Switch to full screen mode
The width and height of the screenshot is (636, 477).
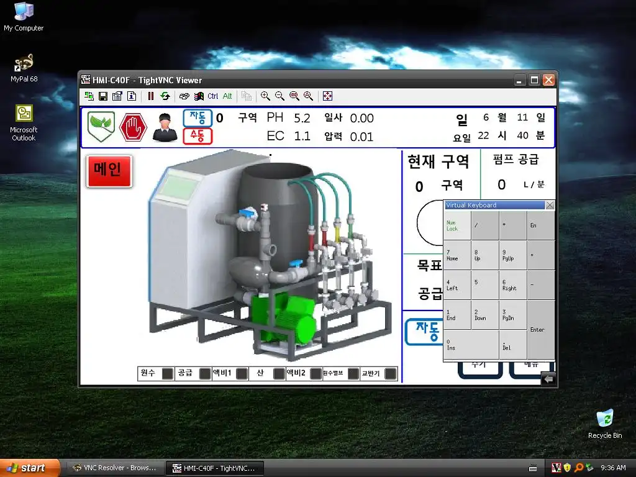pos(327,96)
